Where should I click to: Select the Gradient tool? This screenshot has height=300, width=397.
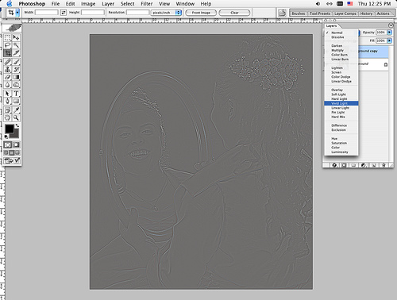[x=16, y=77]
